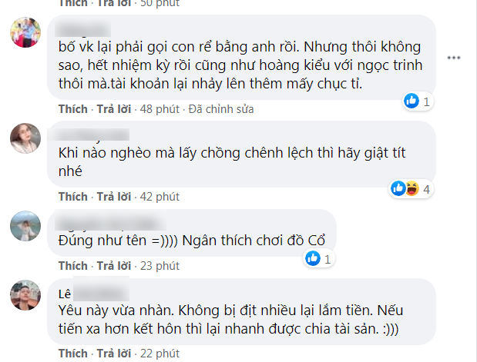The width and height of the screenshot is (477, 362).
Task: Open the first commenter's profile avatar
Action: click(25, 35)
